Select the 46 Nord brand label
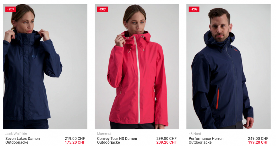Viewport: 276px width, 146px height. click(x=195, y=134)
